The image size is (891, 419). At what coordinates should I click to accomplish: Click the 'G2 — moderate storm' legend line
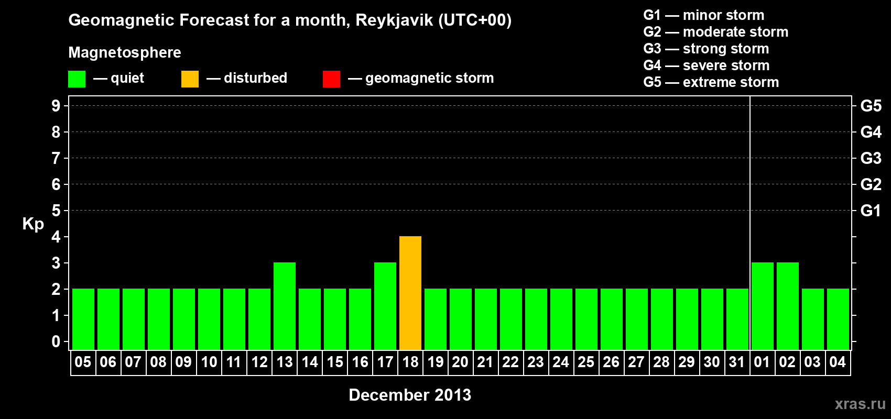point(716,32)
